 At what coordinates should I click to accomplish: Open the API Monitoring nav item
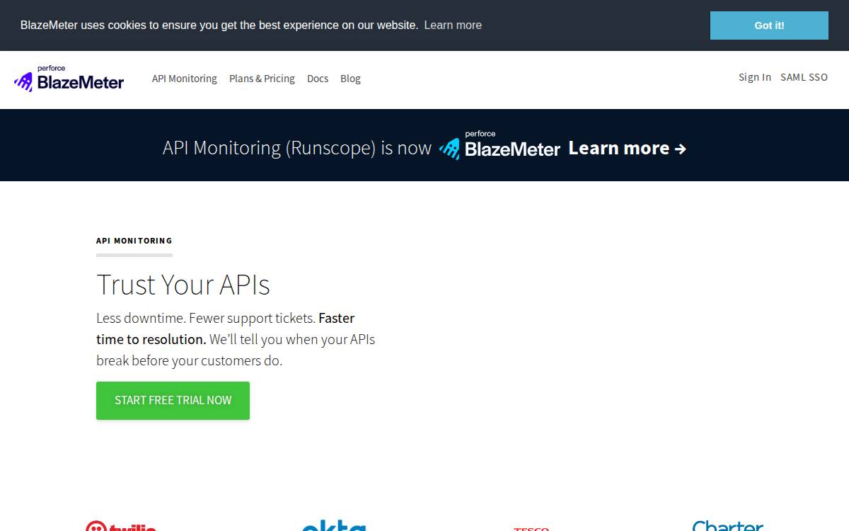185,79
